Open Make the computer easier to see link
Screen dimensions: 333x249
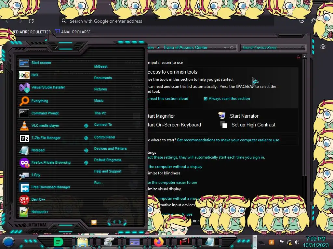[x=172, y=183]
